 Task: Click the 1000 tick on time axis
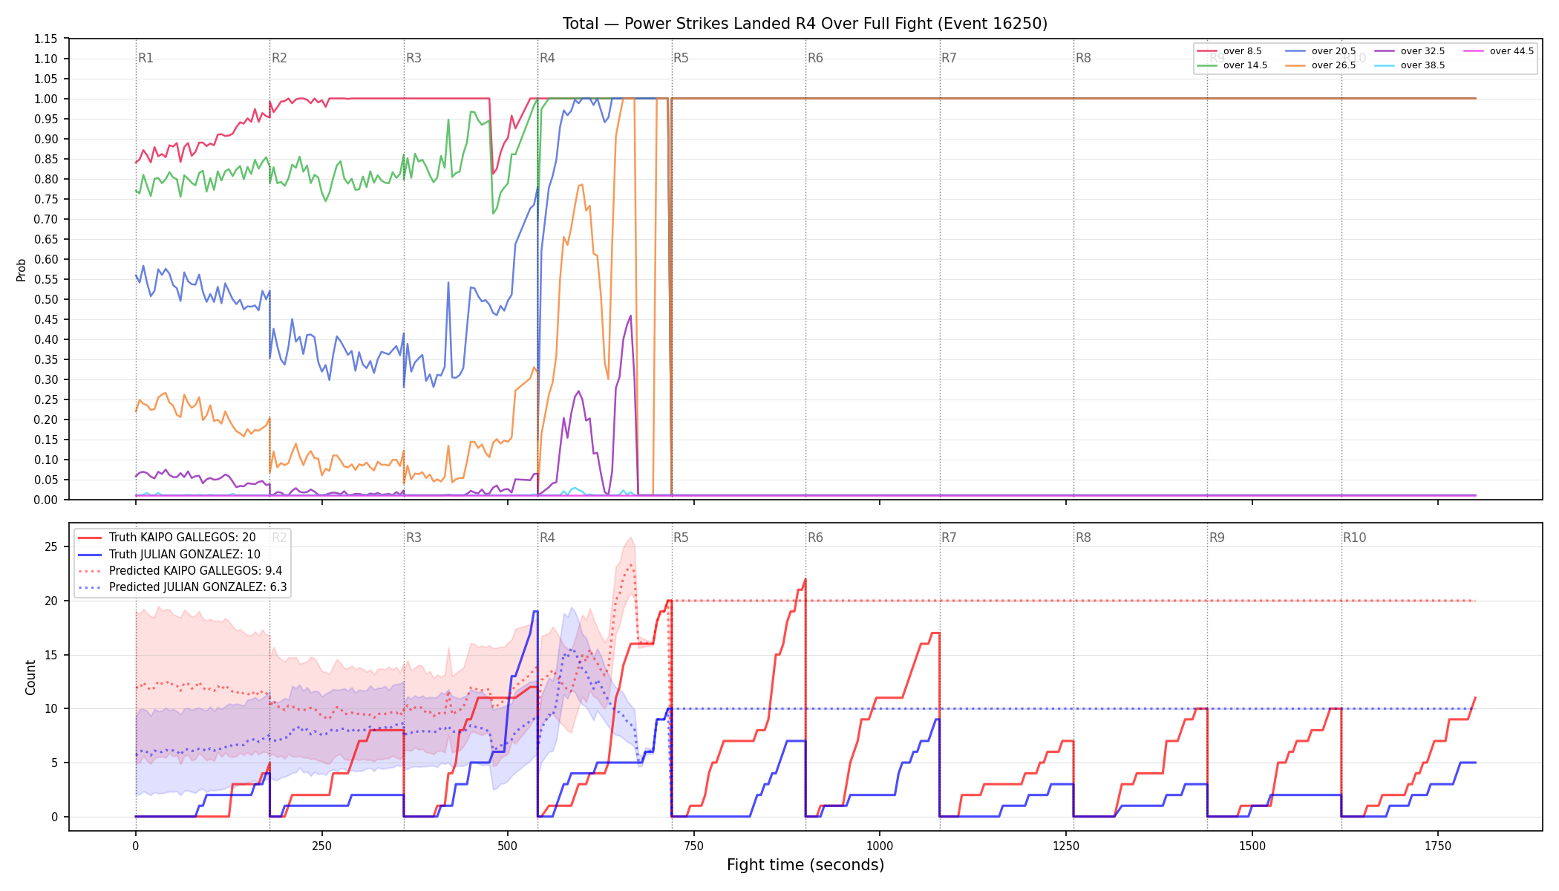point(880,846)
